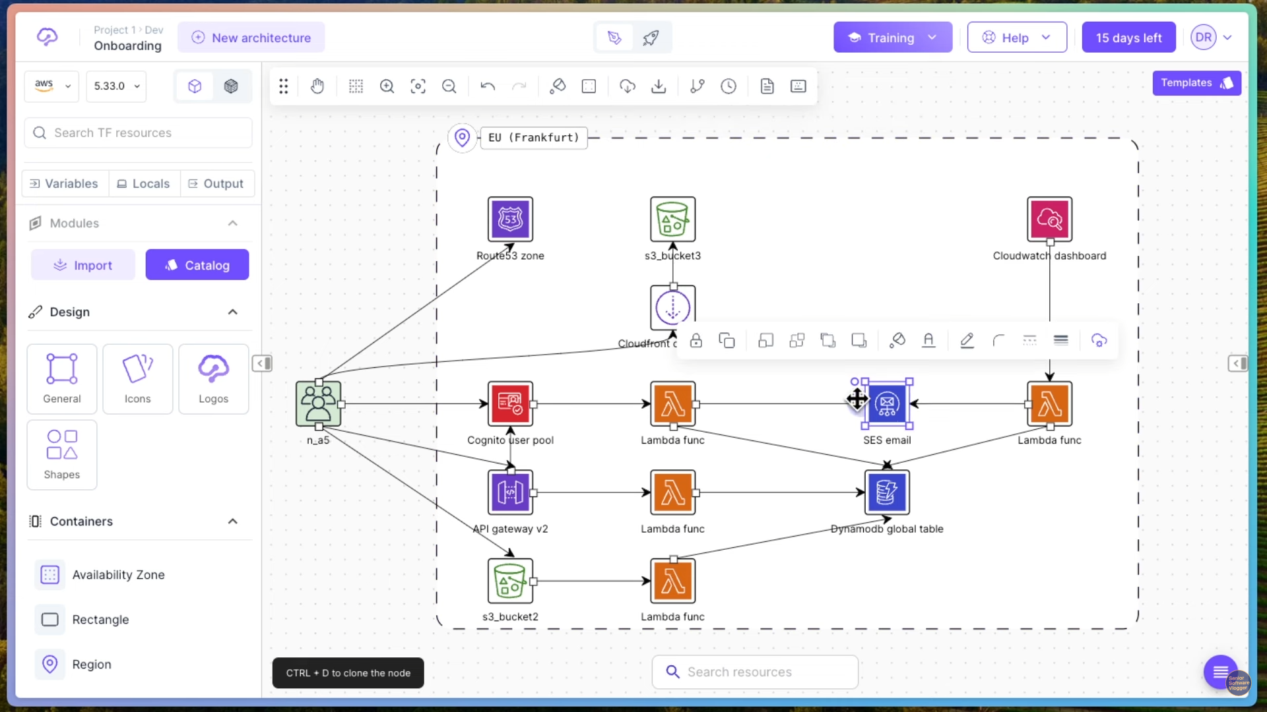This screenshot has height=712, width=1267.
Task: Collapse the left sidebar panel handle
Action: 262,363
